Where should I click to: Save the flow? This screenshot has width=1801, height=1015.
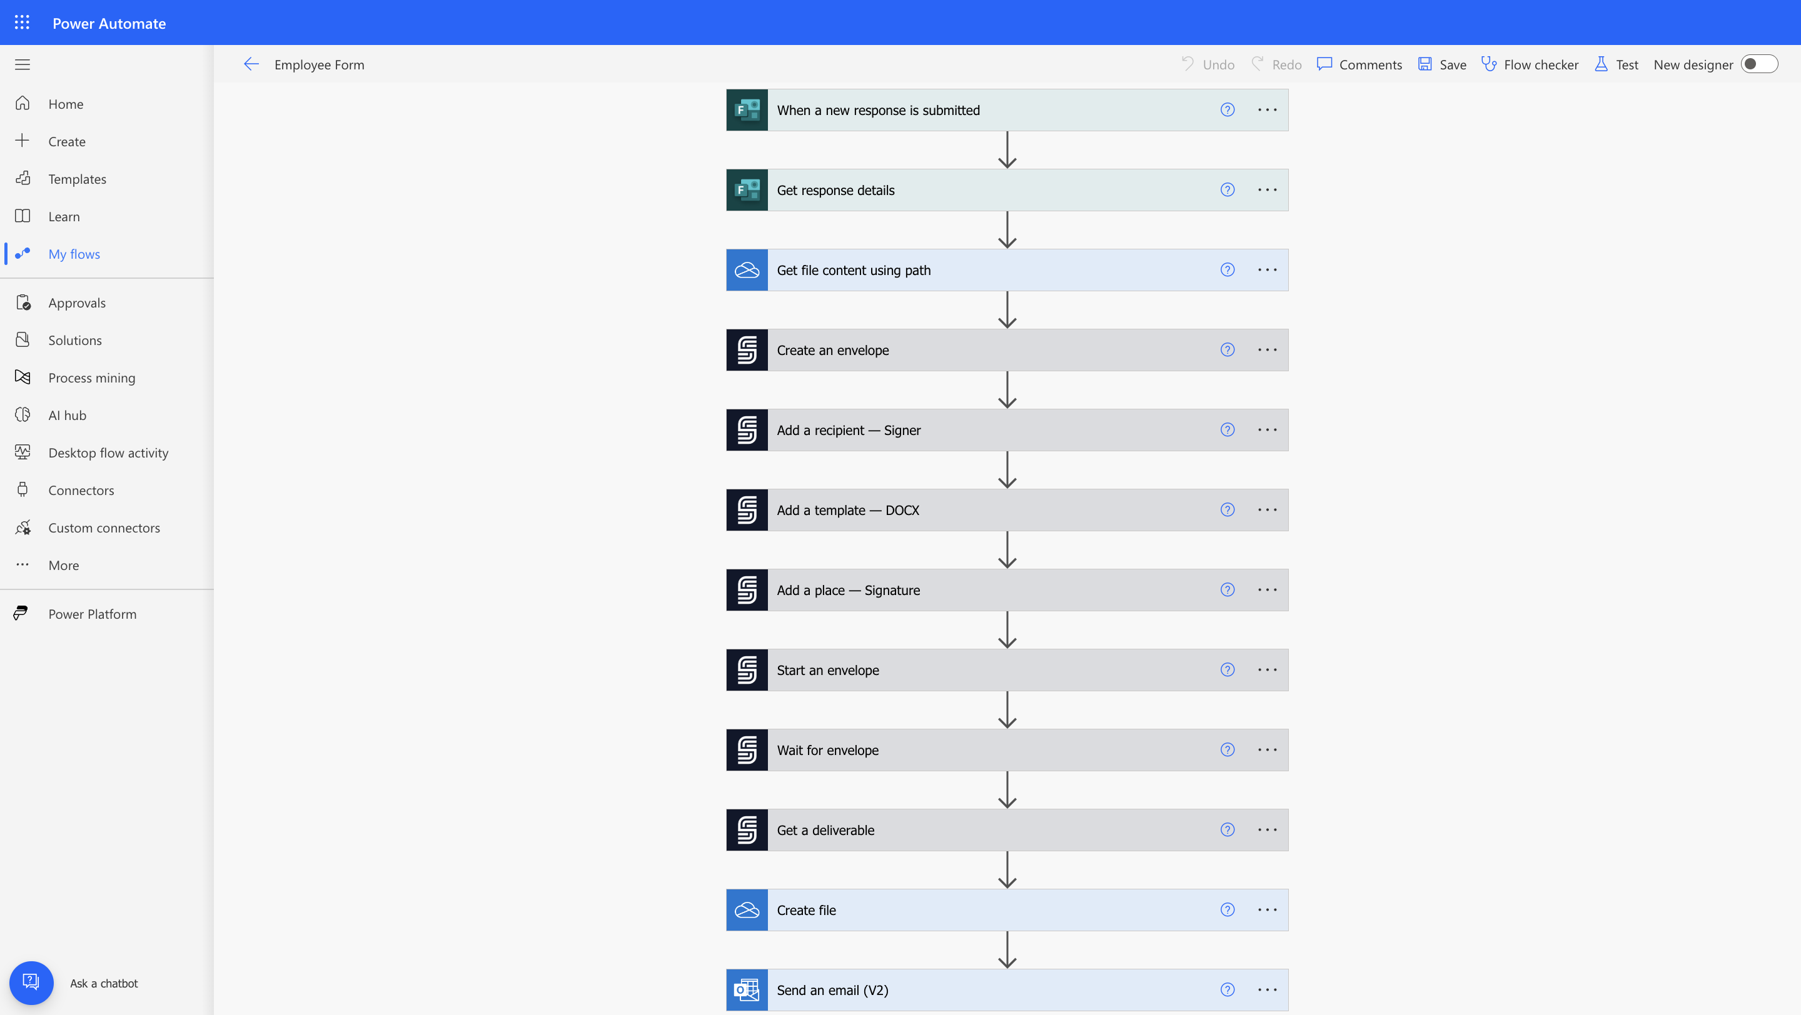click(1441, 65)
